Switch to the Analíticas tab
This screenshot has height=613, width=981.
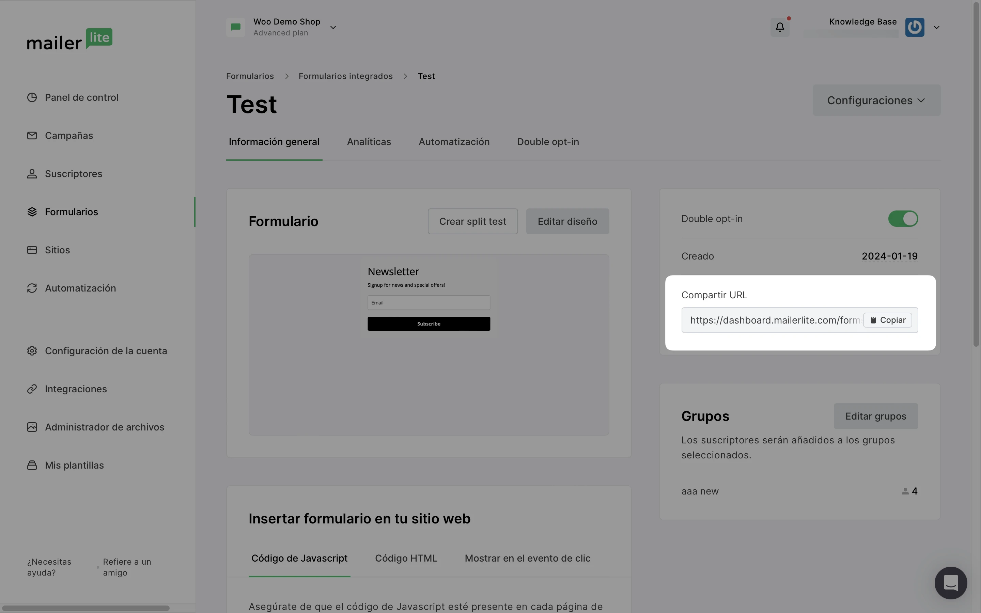(x=369, y=142)
